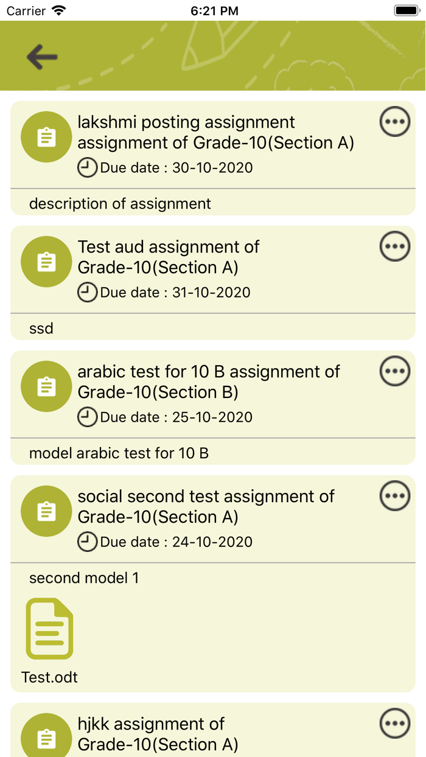Tap the clipboard icon for hjkk assignment
This screenshot has height=757, width=426.
point(46,738)
